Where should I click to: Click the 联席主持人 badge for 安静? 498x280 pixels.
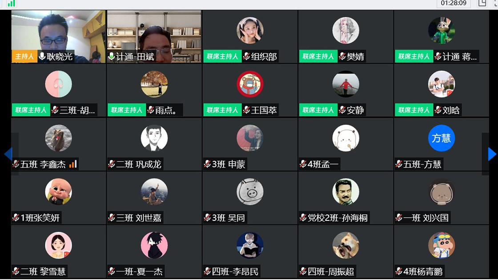(x=318, y=110)
